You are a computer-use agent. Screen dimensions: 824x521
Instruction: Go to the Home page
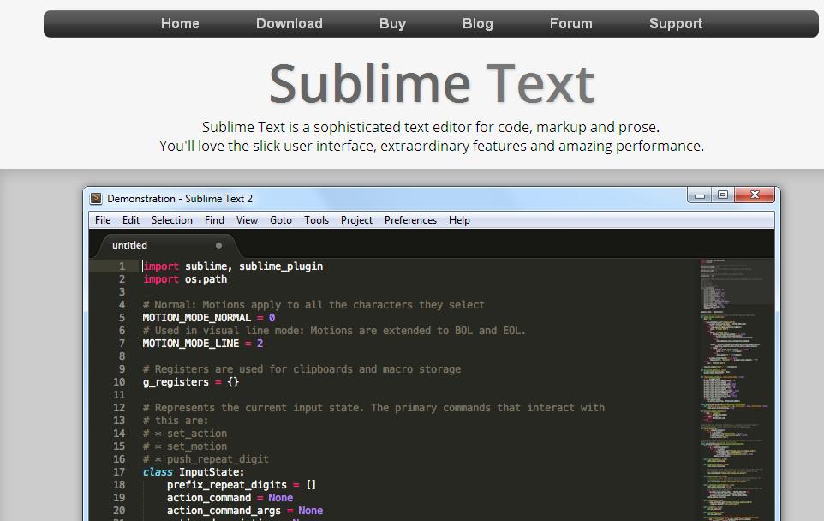coord(180,24)
